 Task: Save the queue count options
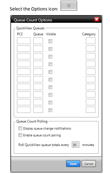tap(73, 164)
